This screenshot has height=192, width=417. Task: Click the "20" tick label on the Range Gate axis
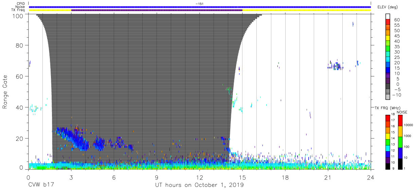point(19,138)
